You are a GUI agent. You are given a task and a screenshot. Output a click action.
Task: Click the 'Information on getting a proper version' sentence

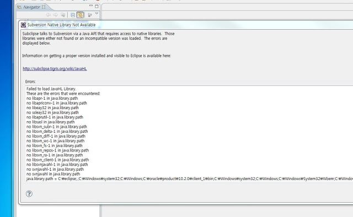[x=97, y=56]
